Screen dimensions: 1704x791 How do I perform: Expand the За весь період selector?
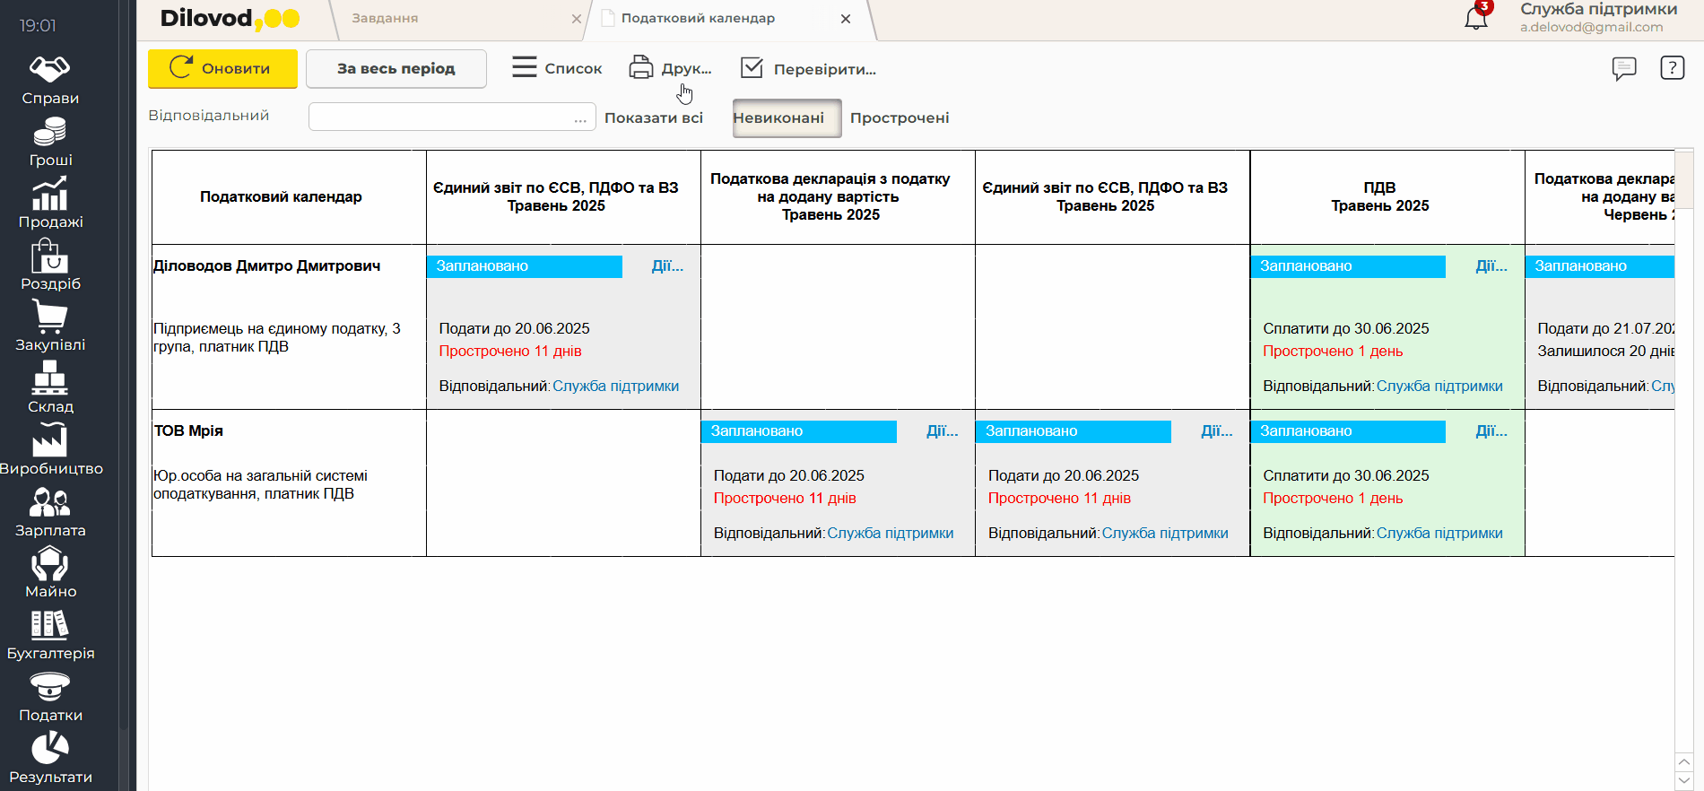click(x=396, y=69)
